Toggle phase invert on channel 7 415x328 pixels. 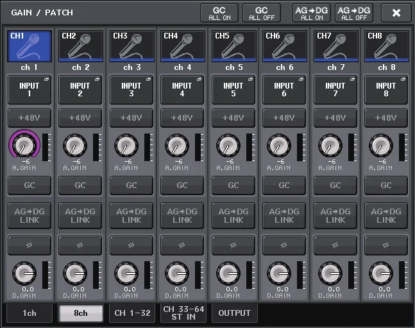click(335, 245)
